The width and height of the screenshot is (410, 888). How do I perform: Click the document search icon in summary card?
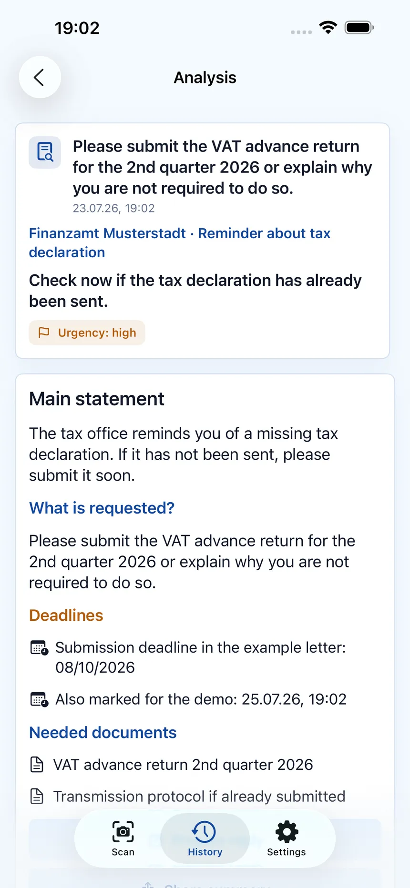coord(45,152)
